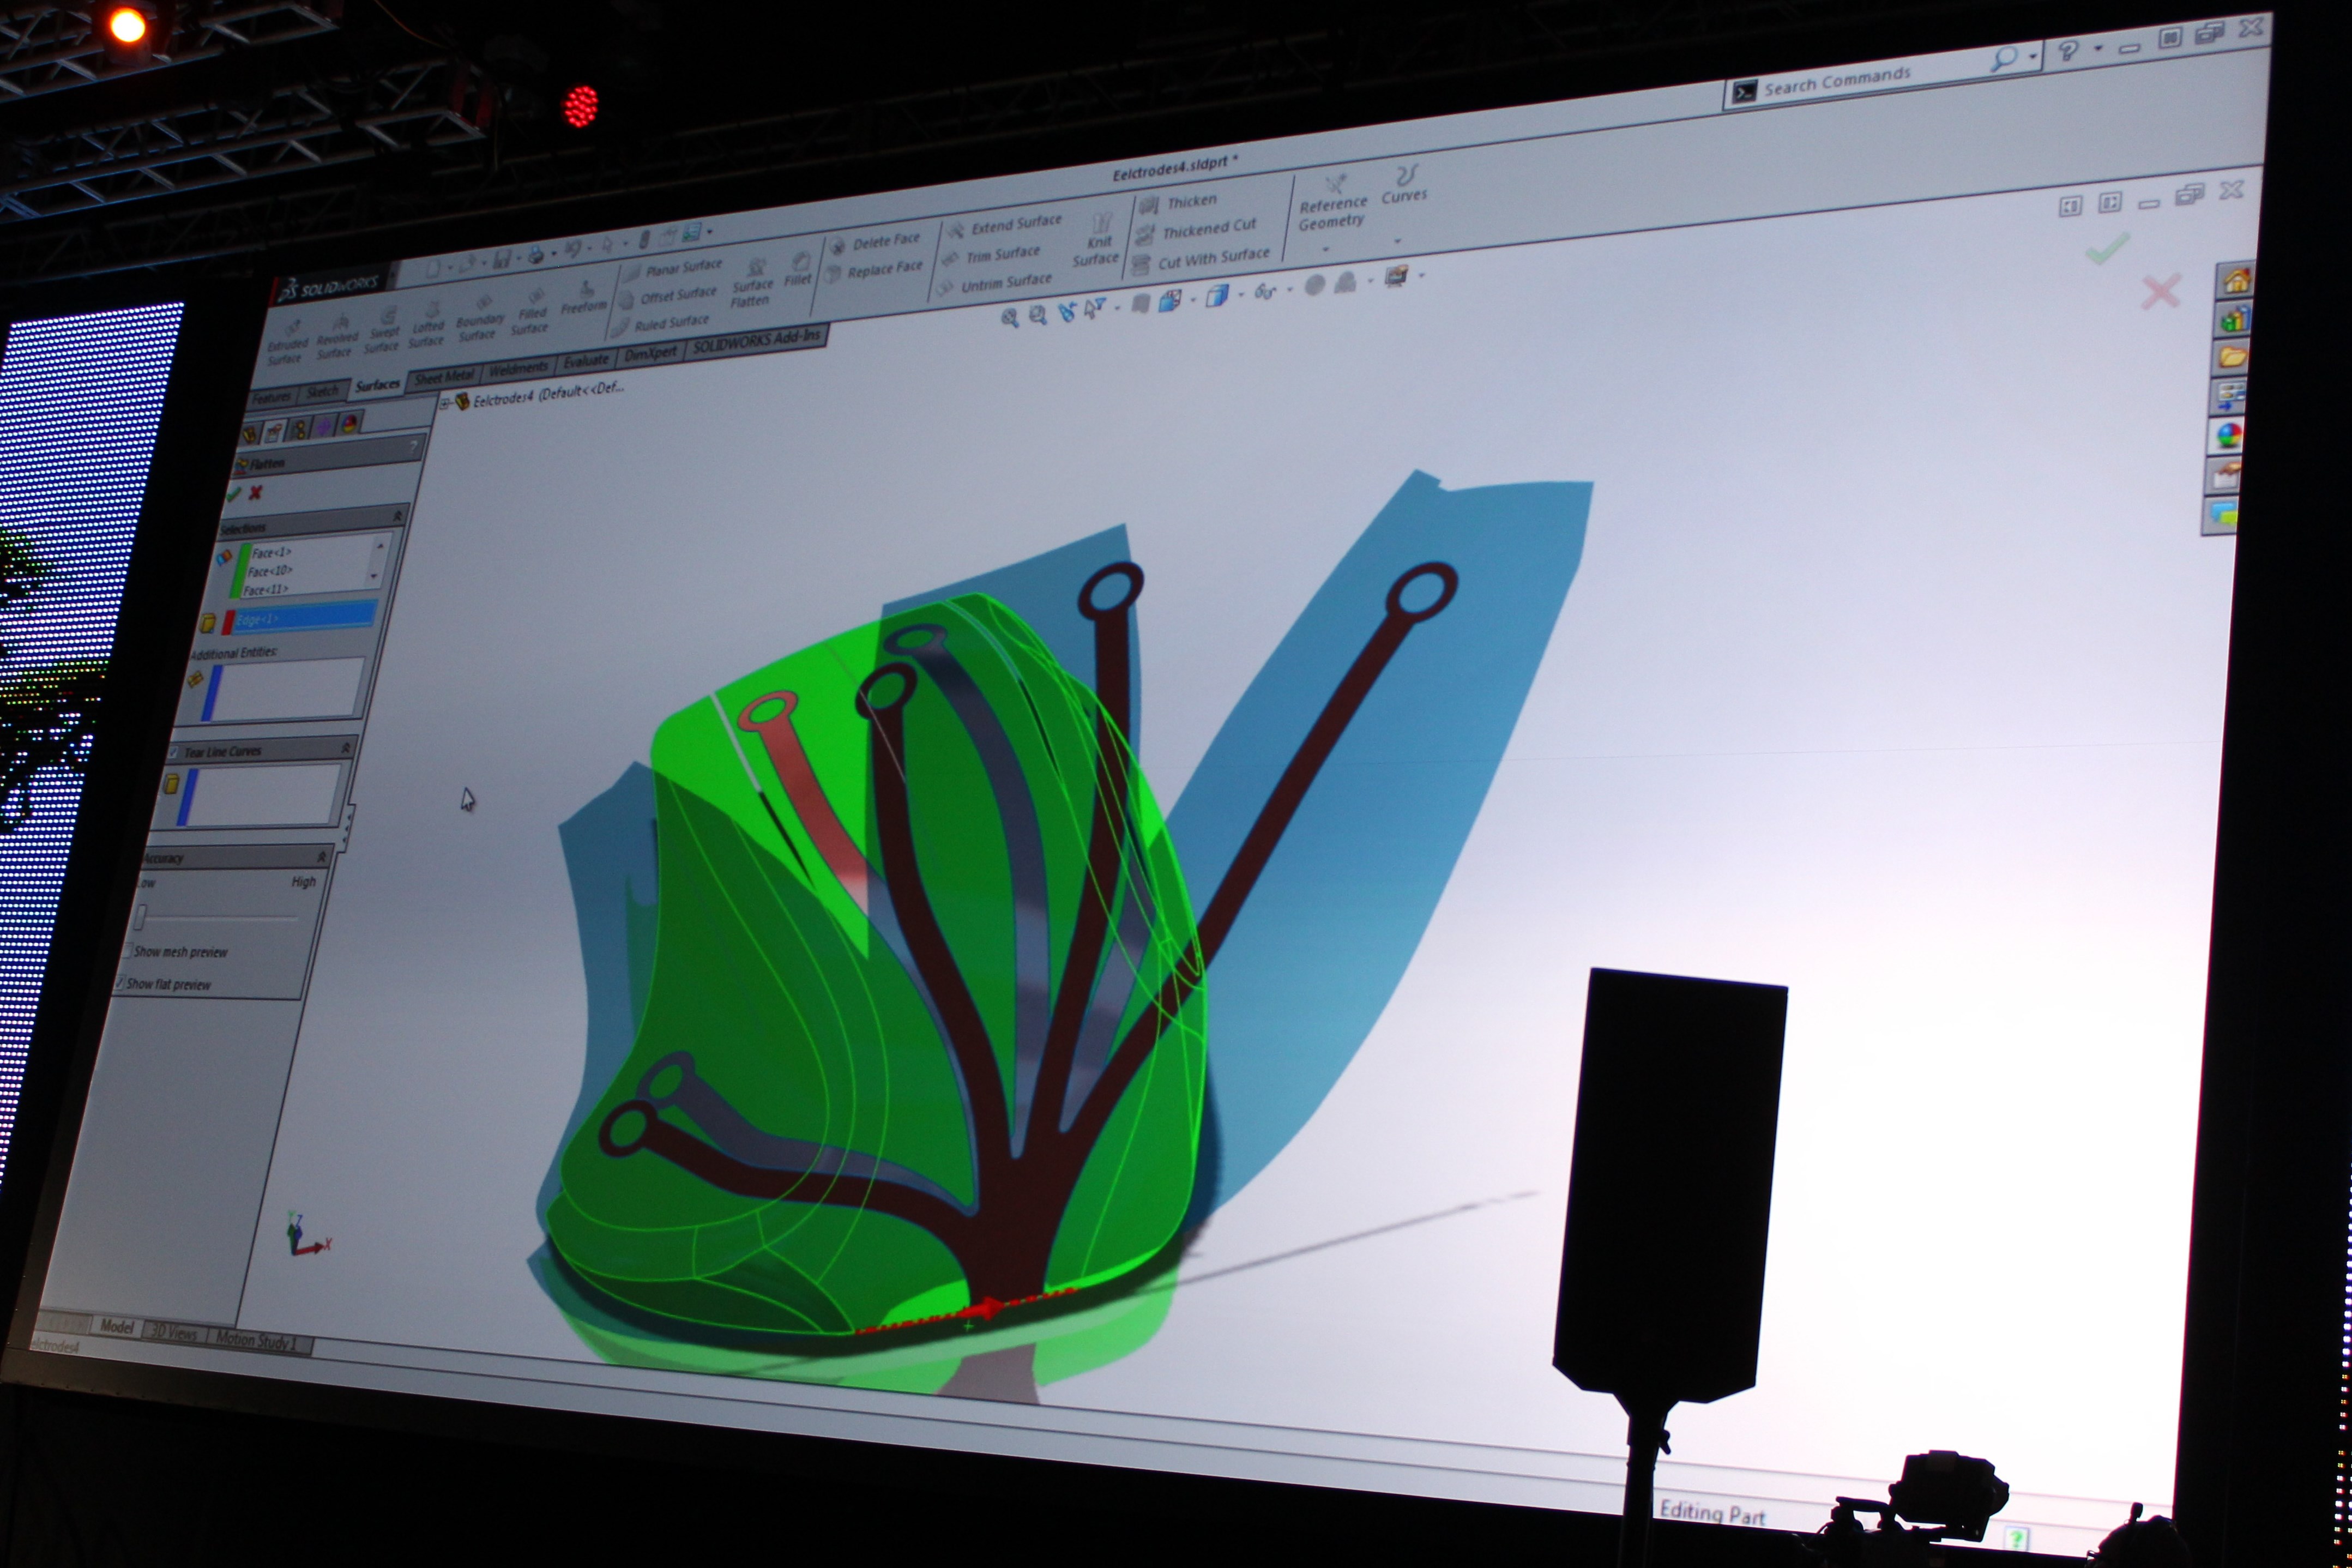Choose the Boundary Surface tool
The image size is (2352, 1568).
481,315
